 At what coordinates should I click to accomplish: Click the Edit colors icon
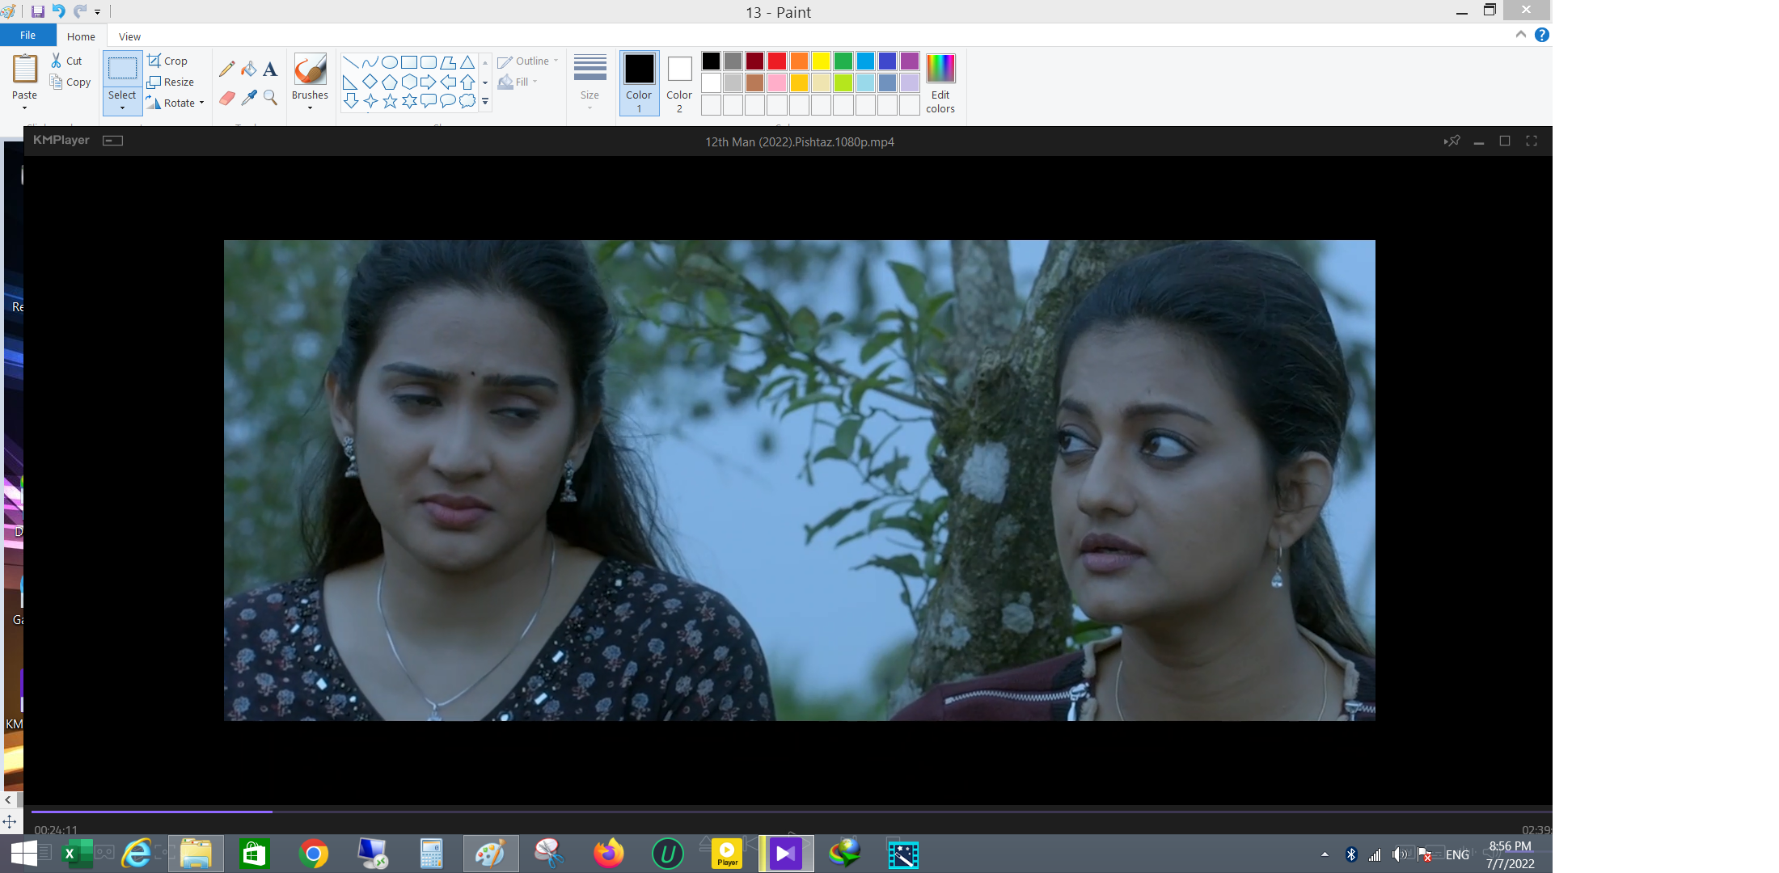click(x=940, y=82)
